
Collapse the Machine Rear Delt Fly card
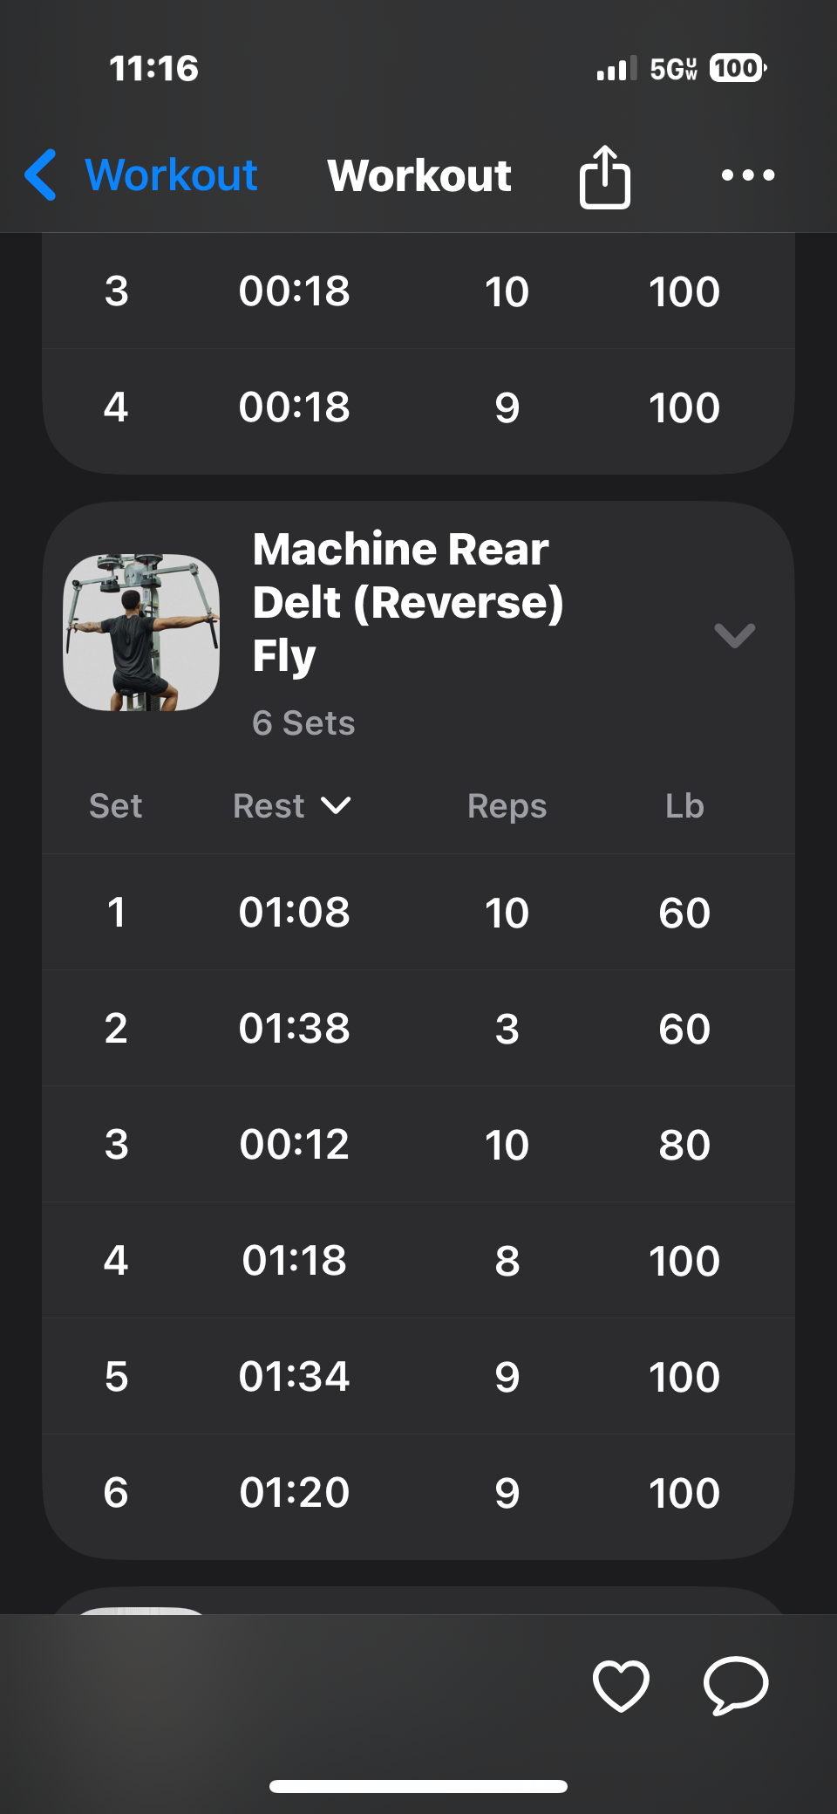pyautogui.click(x=734, y=635)
